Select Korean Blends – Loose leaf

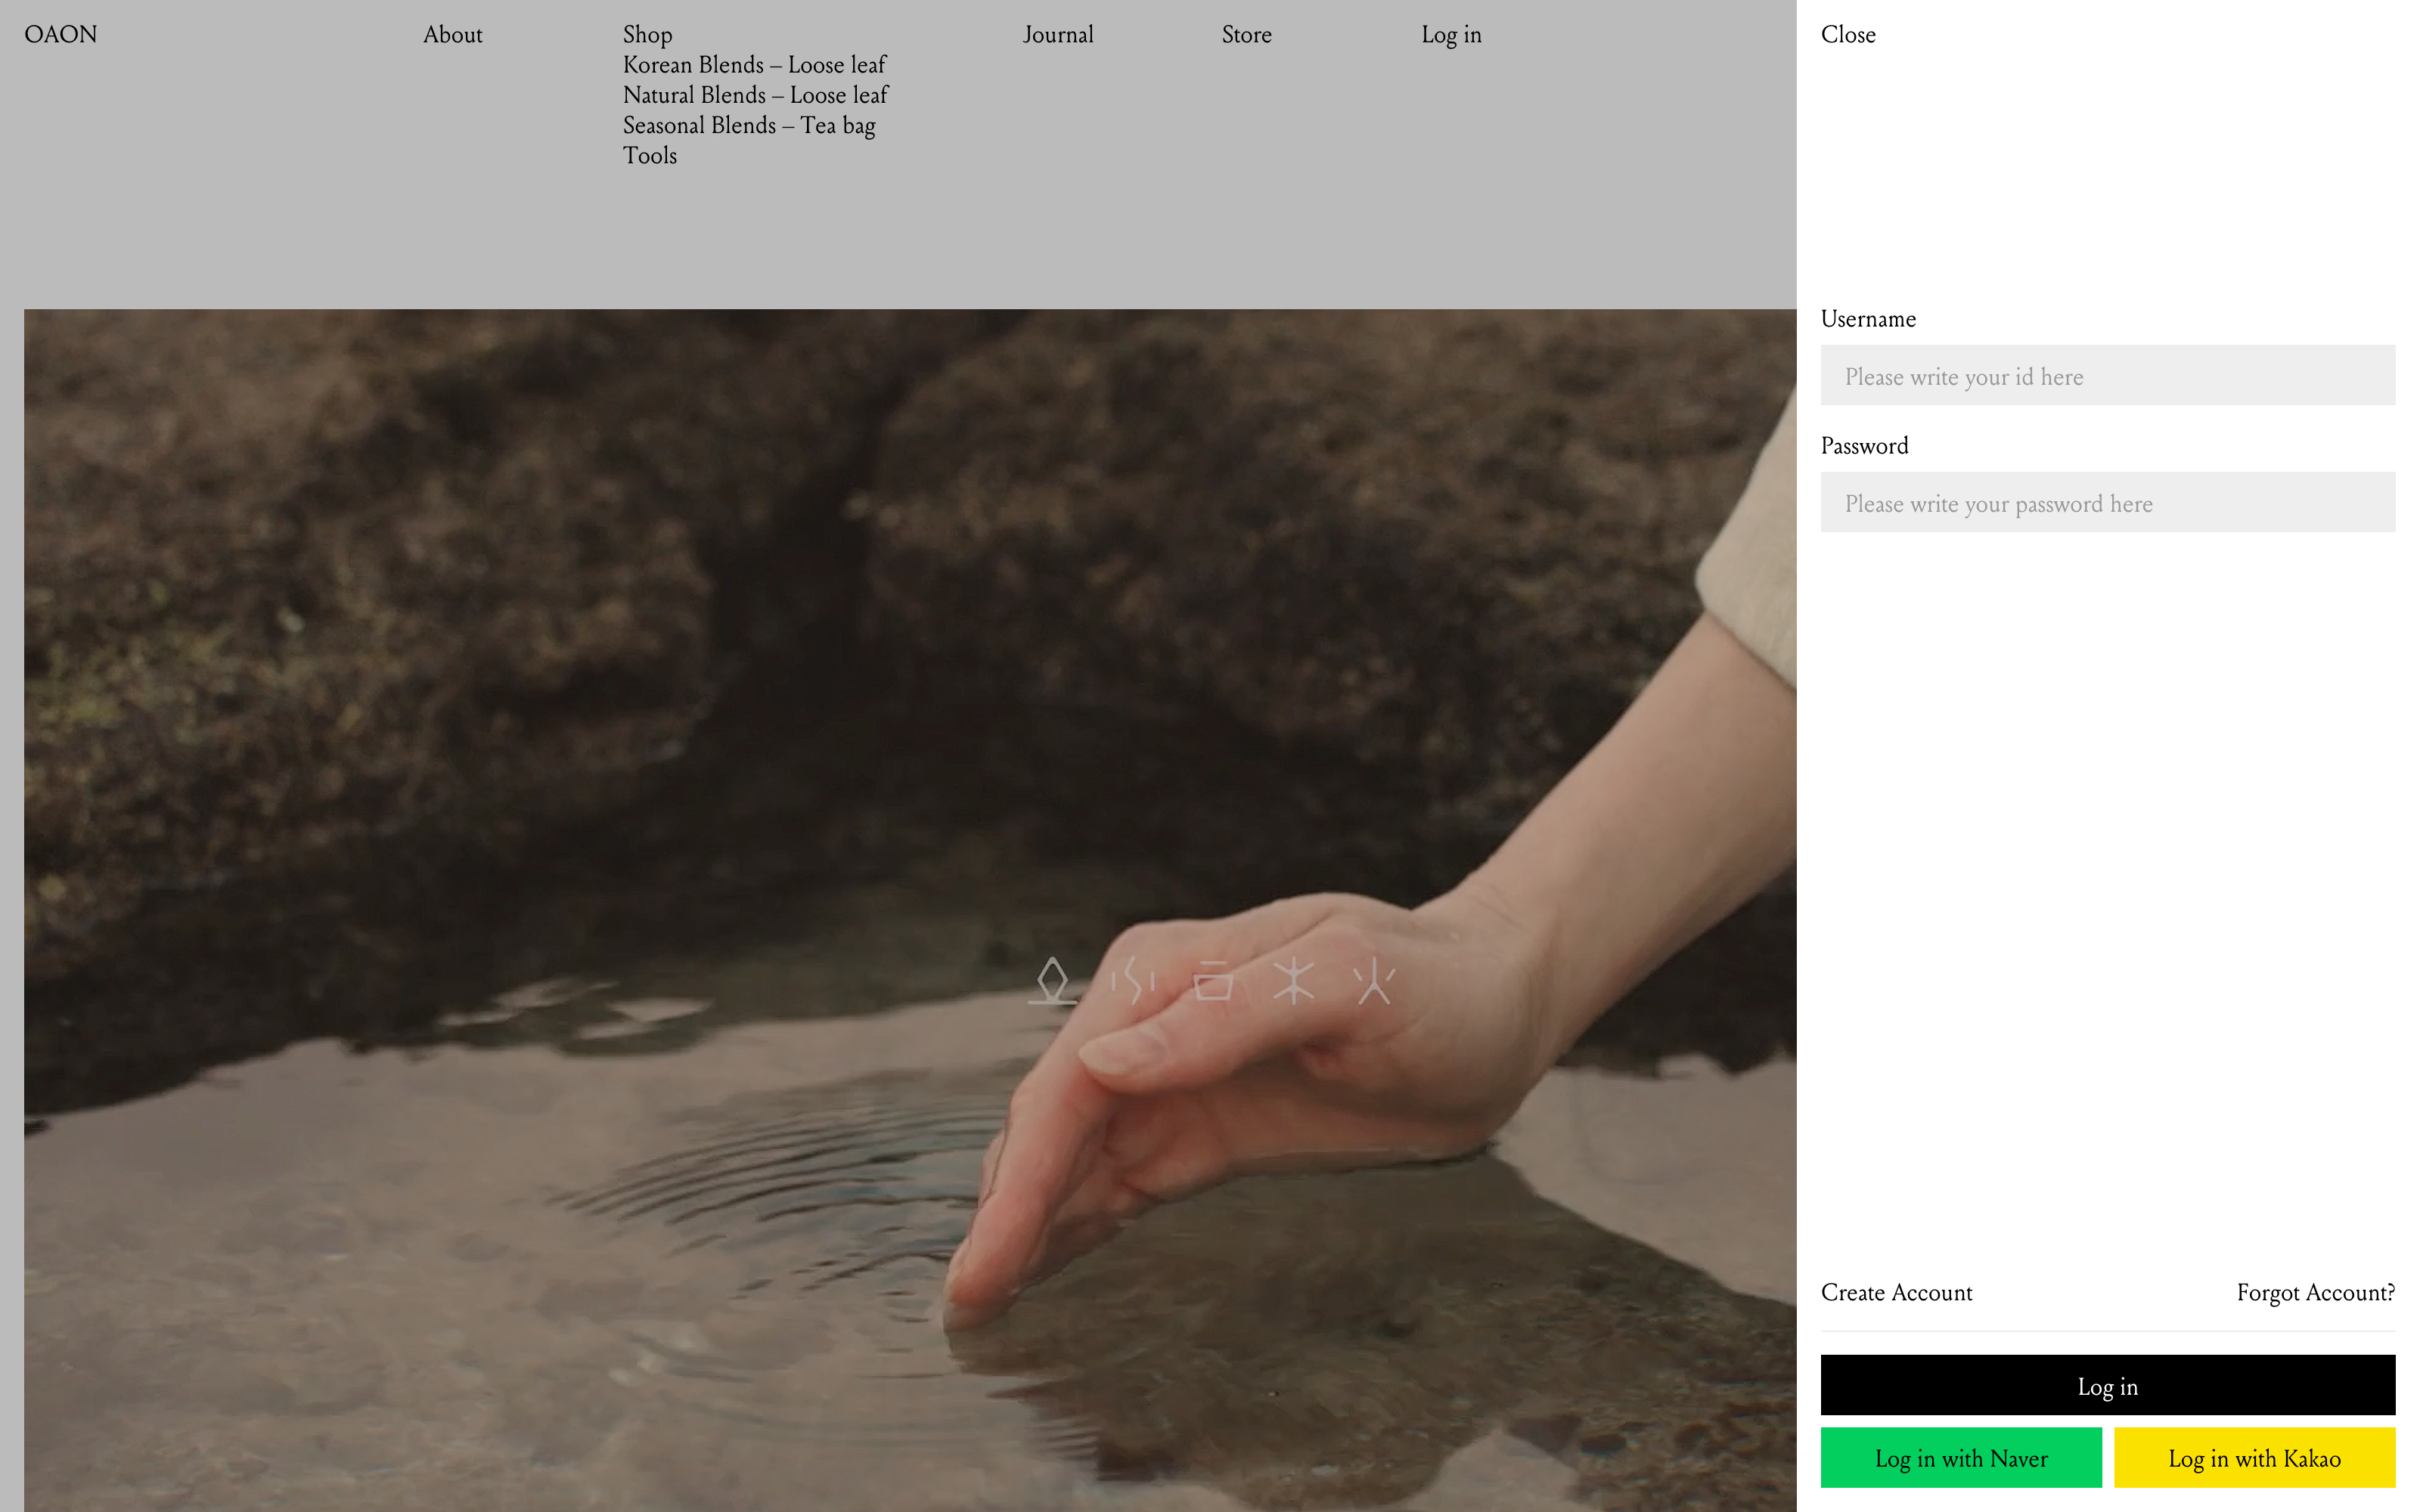coord(754,65)
